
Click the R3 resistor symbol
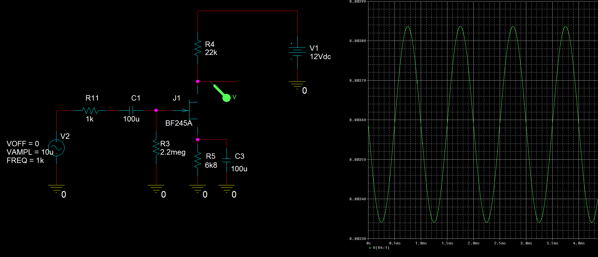point(156,147)
